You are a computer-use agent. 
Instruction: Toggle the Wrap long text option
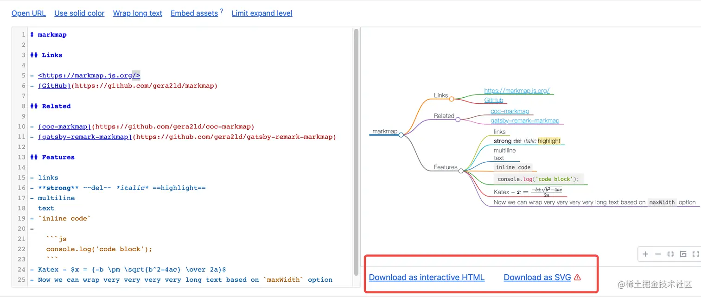pos(138,13)
